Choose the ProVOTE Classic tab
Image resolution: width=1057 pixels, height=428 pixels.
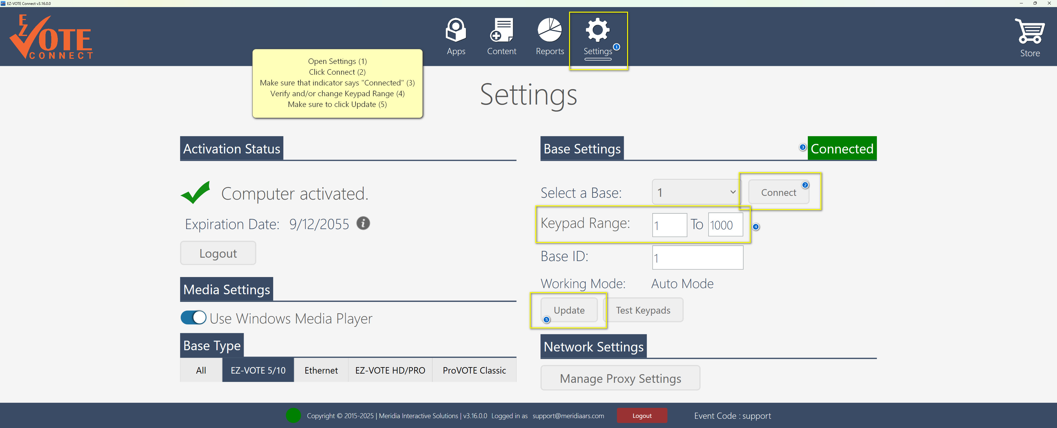474,370
